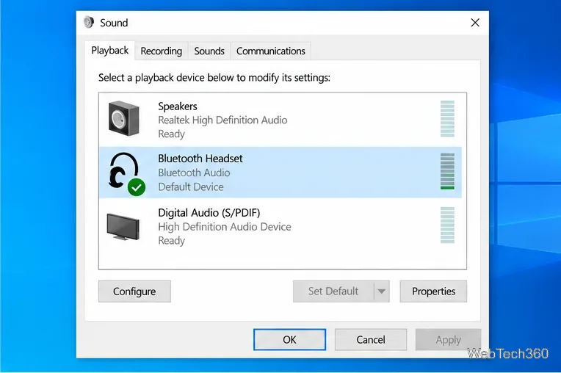Close the Sound dialog window

(475, 23)
